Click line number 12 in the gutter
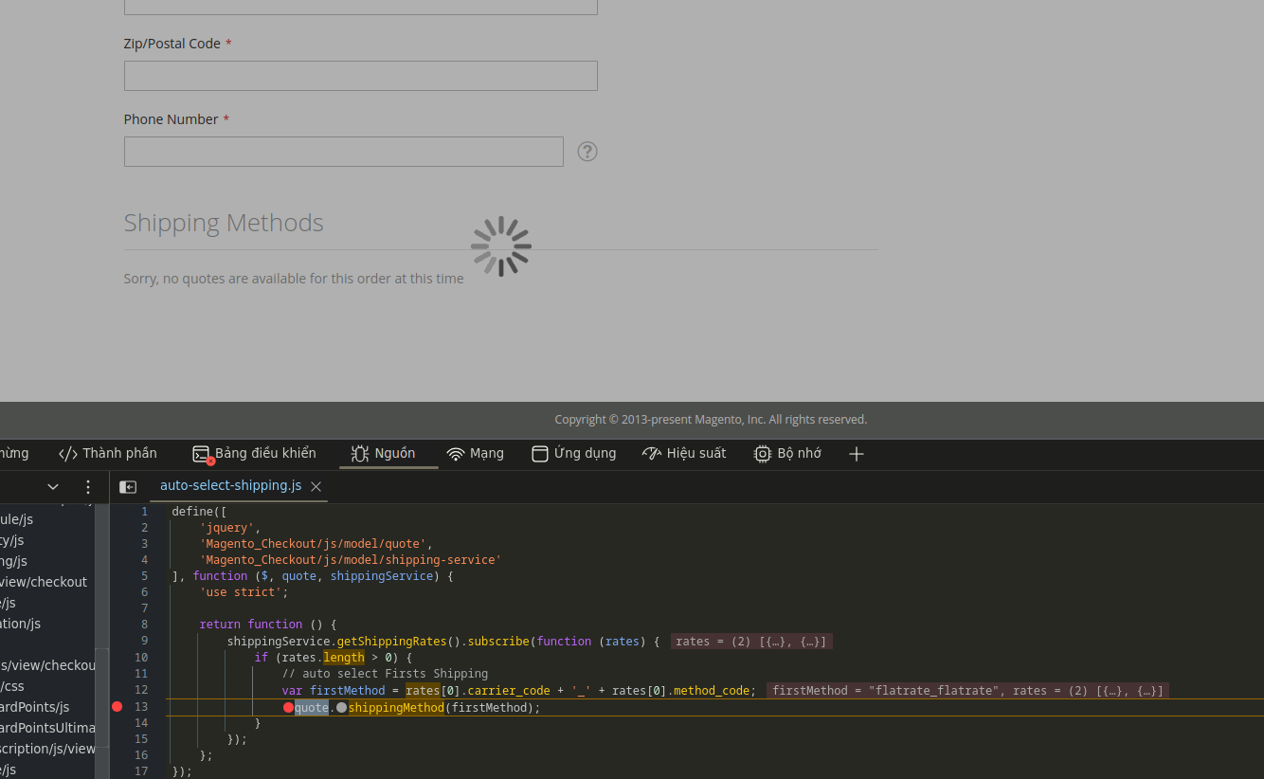The height and width of the screenshot is (779, 1264). coord(141,690)
